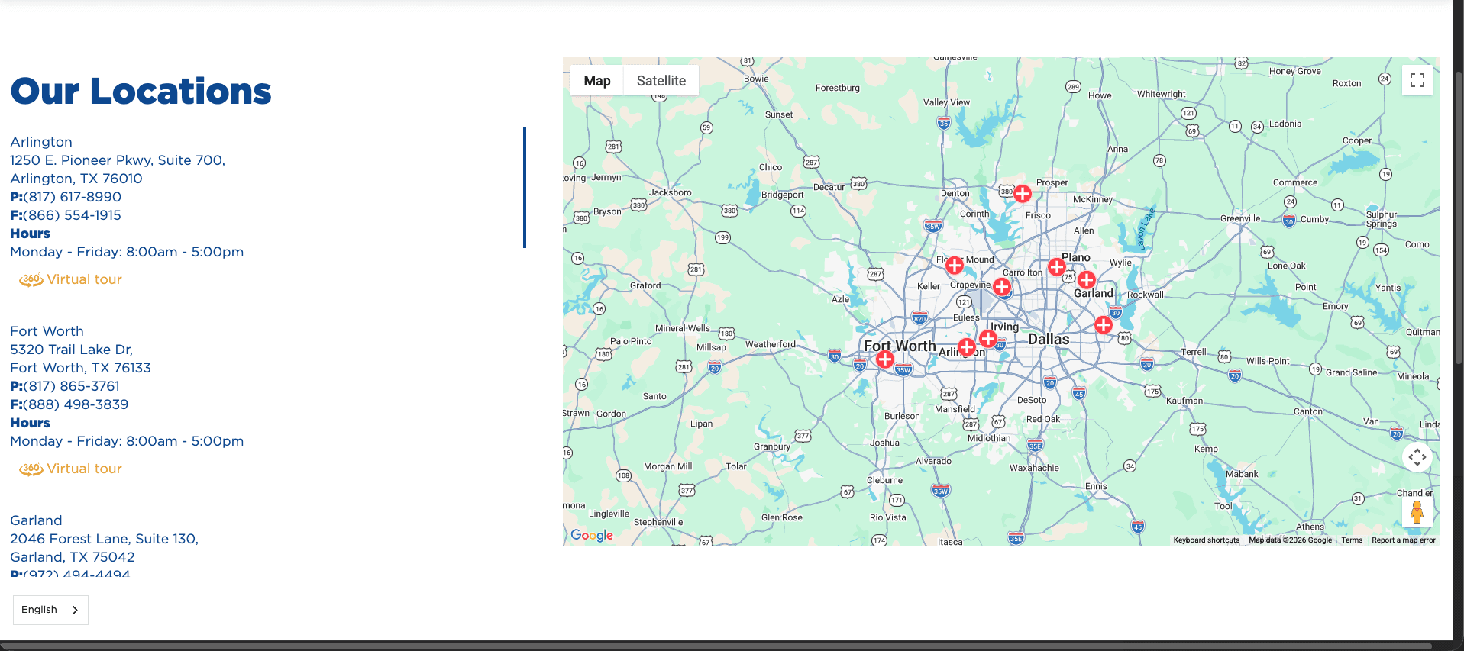Viewport: 1464px width, 651px height.
Task: Click the Garland location name in the list
Action: (x=36, y=520)
